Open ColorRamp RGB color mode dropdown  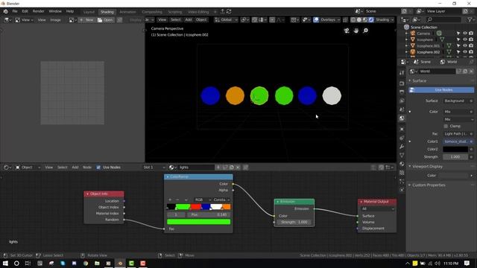(x=203, y=200)
